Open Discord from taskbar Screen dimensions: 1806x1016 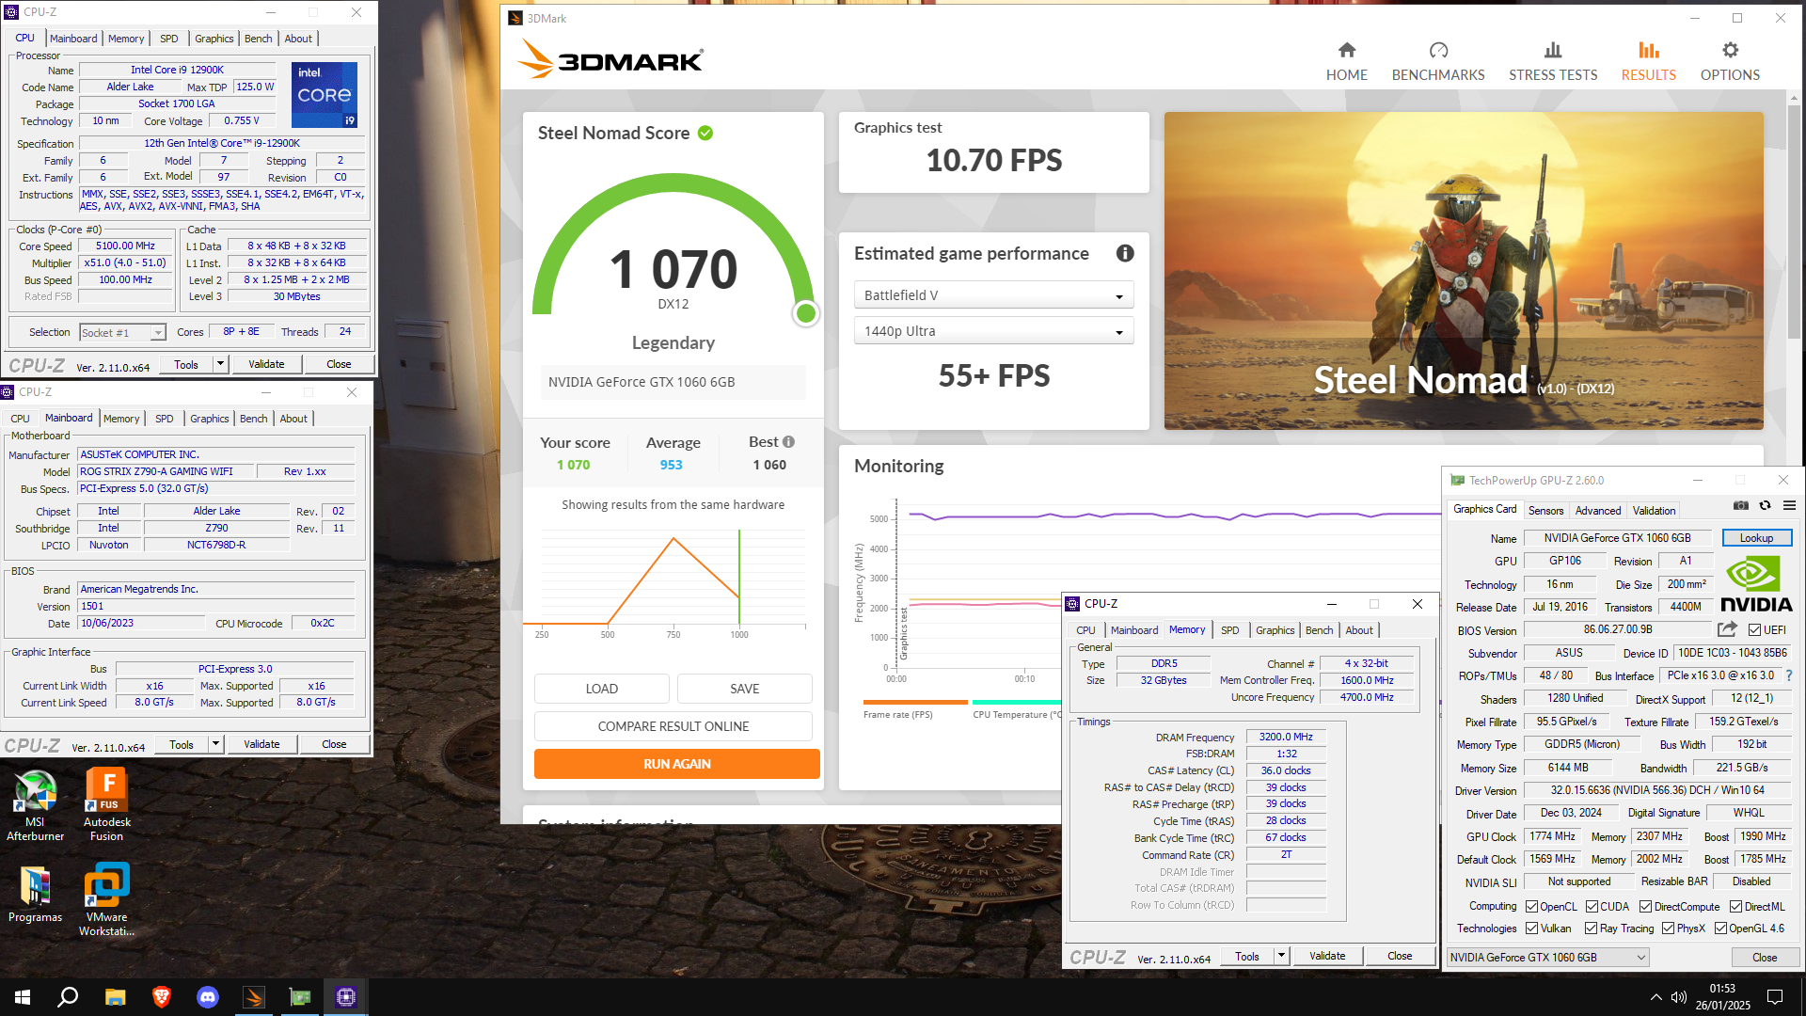(207, 997)
